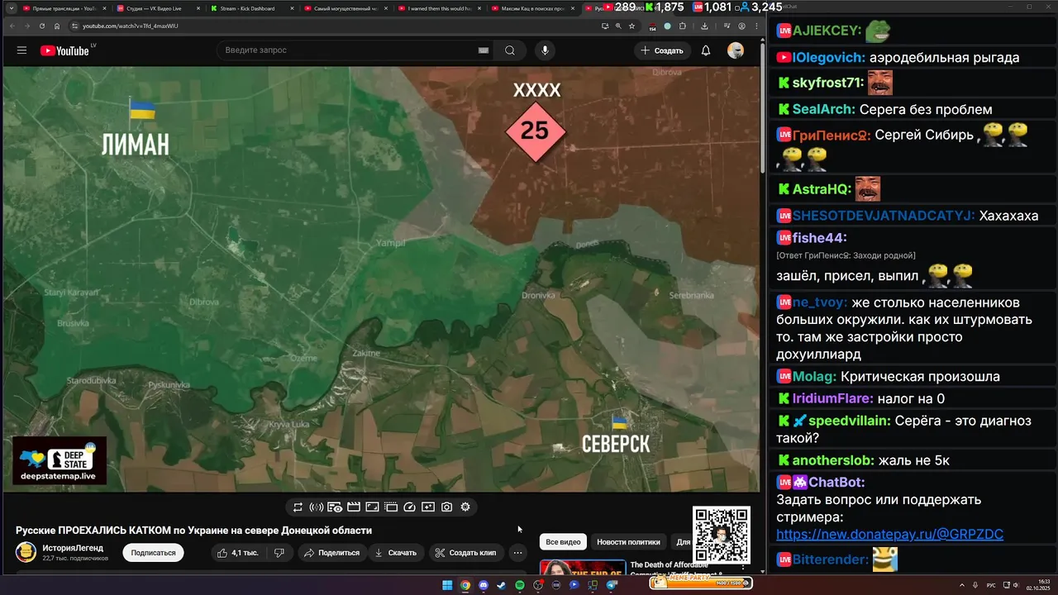This screenshot has height=595, width=1058.
Task: Click the Поделиться share button
Action: point(331,553)
